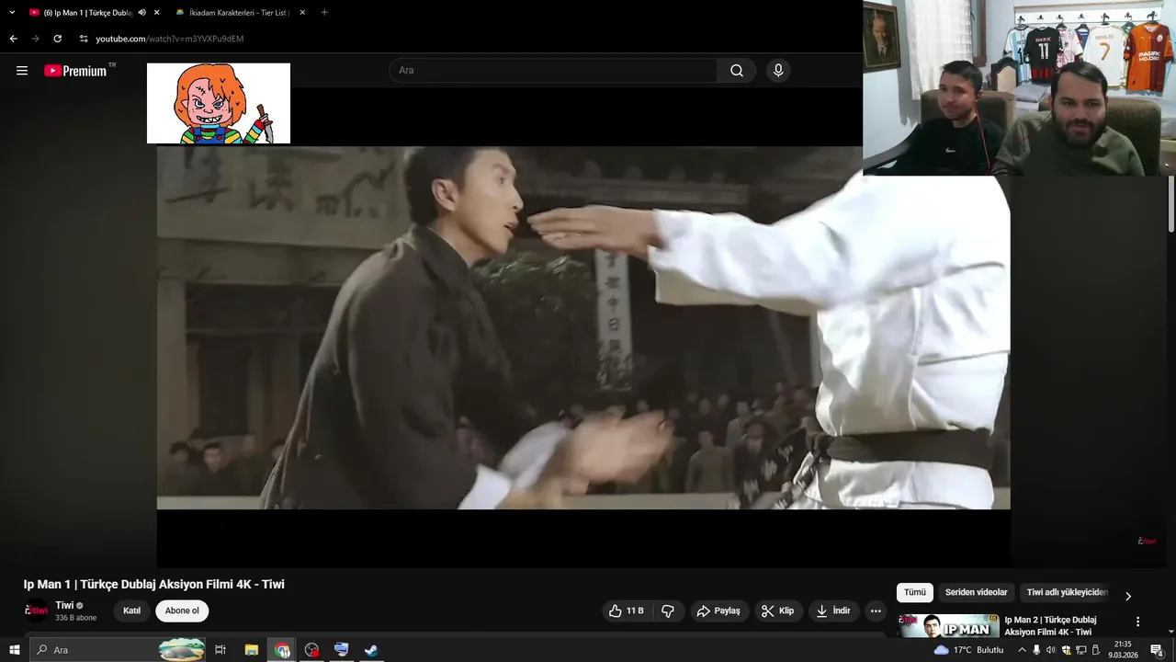The height and width of the screenshot is (662, 1176).
Task: Open File Explorer from taskbar
Action: coord(251,650)
